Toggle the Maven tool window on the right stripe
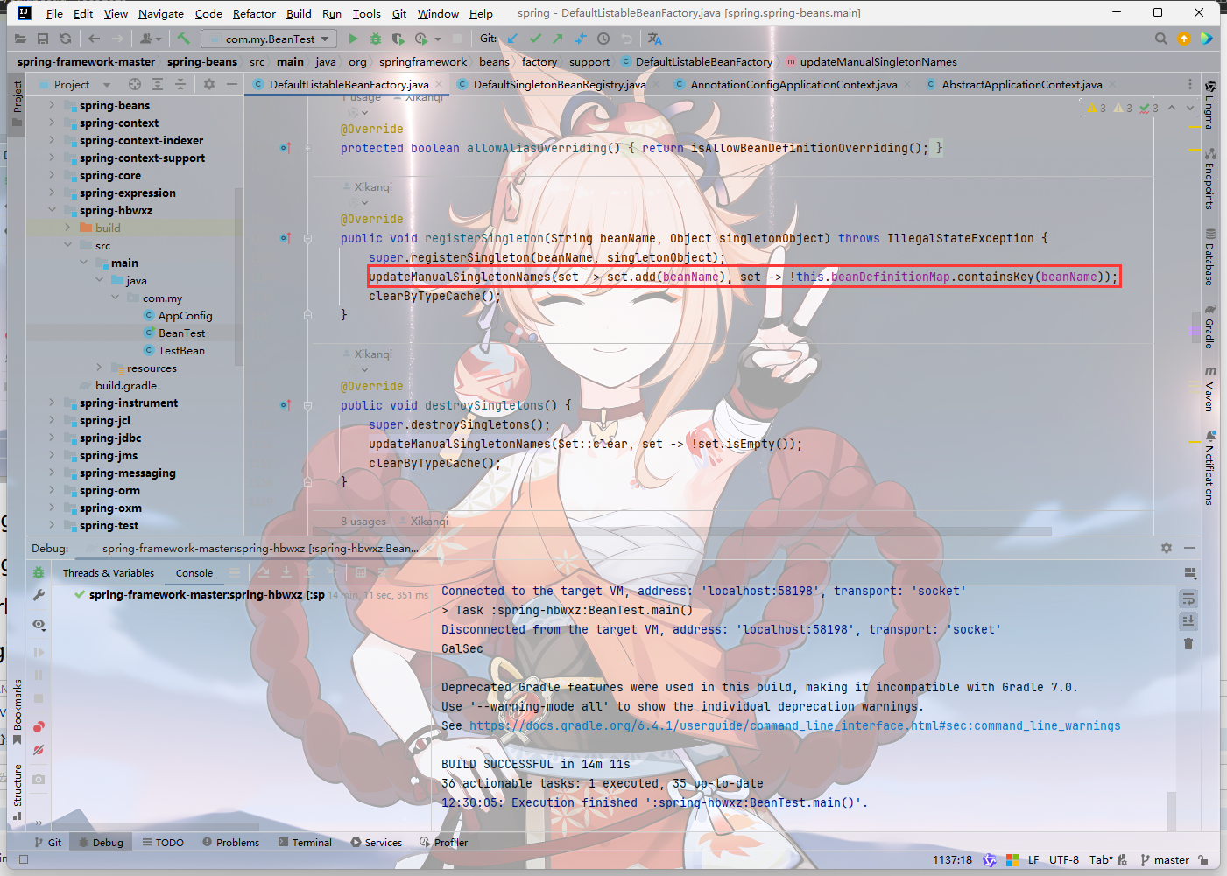The image size is (1227, 876). click(1209, 389)
